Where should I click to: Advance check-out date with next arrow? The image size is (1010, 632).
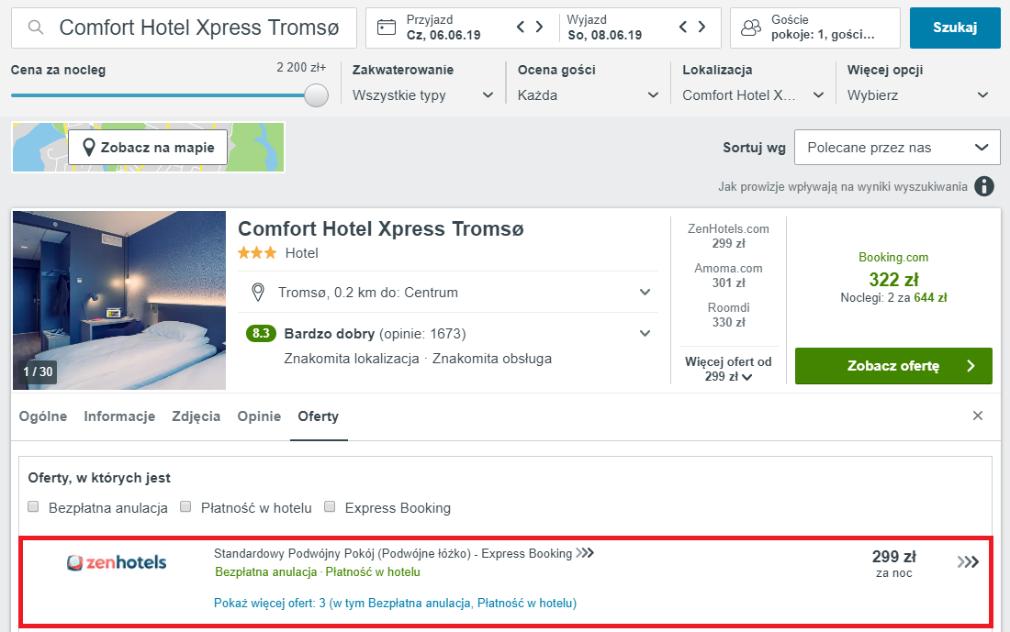point(702,27)
